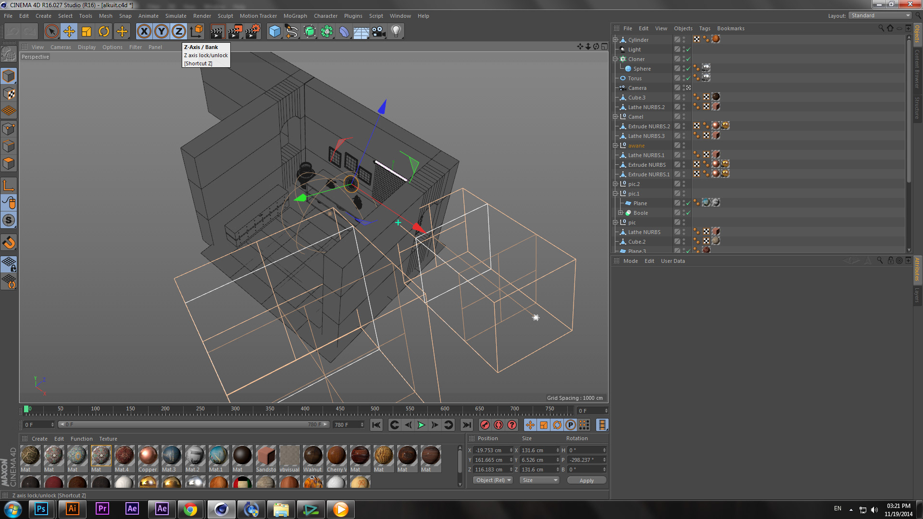Click the Apply button
Image resolution: width=923 pixels, height=519 pixels.
586,480
